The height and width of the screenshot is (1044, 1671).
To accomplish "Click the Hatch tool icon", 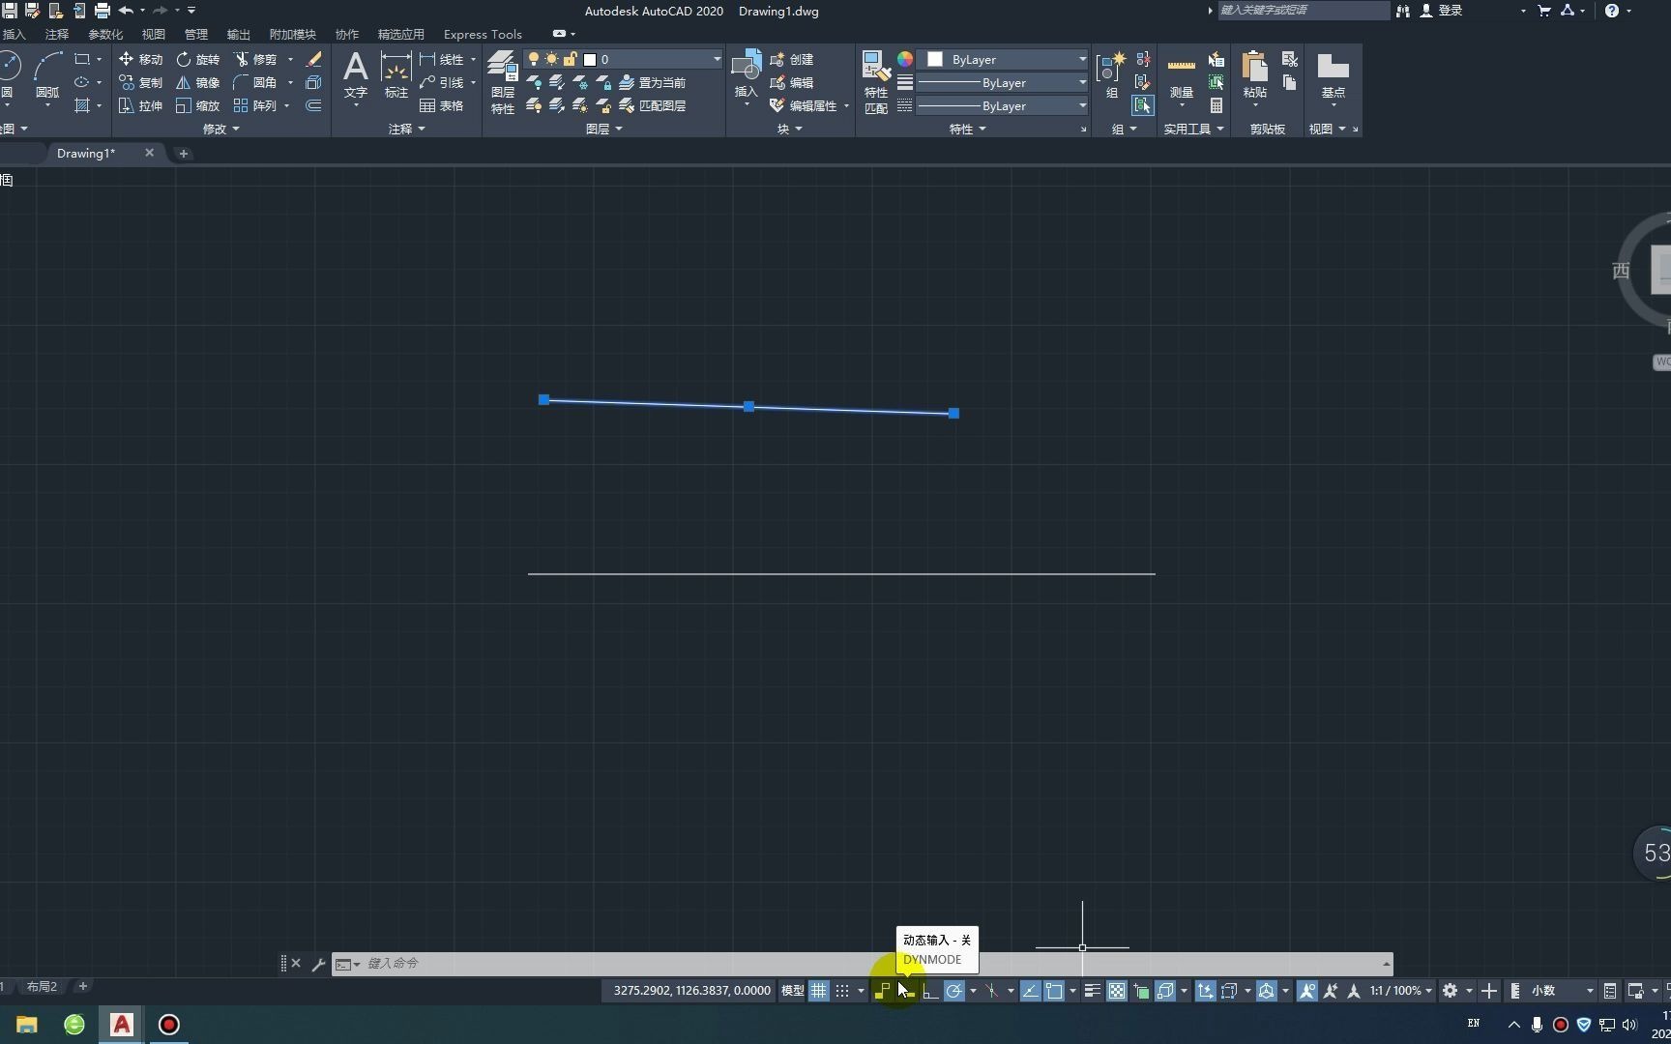I will pyautogui.click(x=82, y=105).
